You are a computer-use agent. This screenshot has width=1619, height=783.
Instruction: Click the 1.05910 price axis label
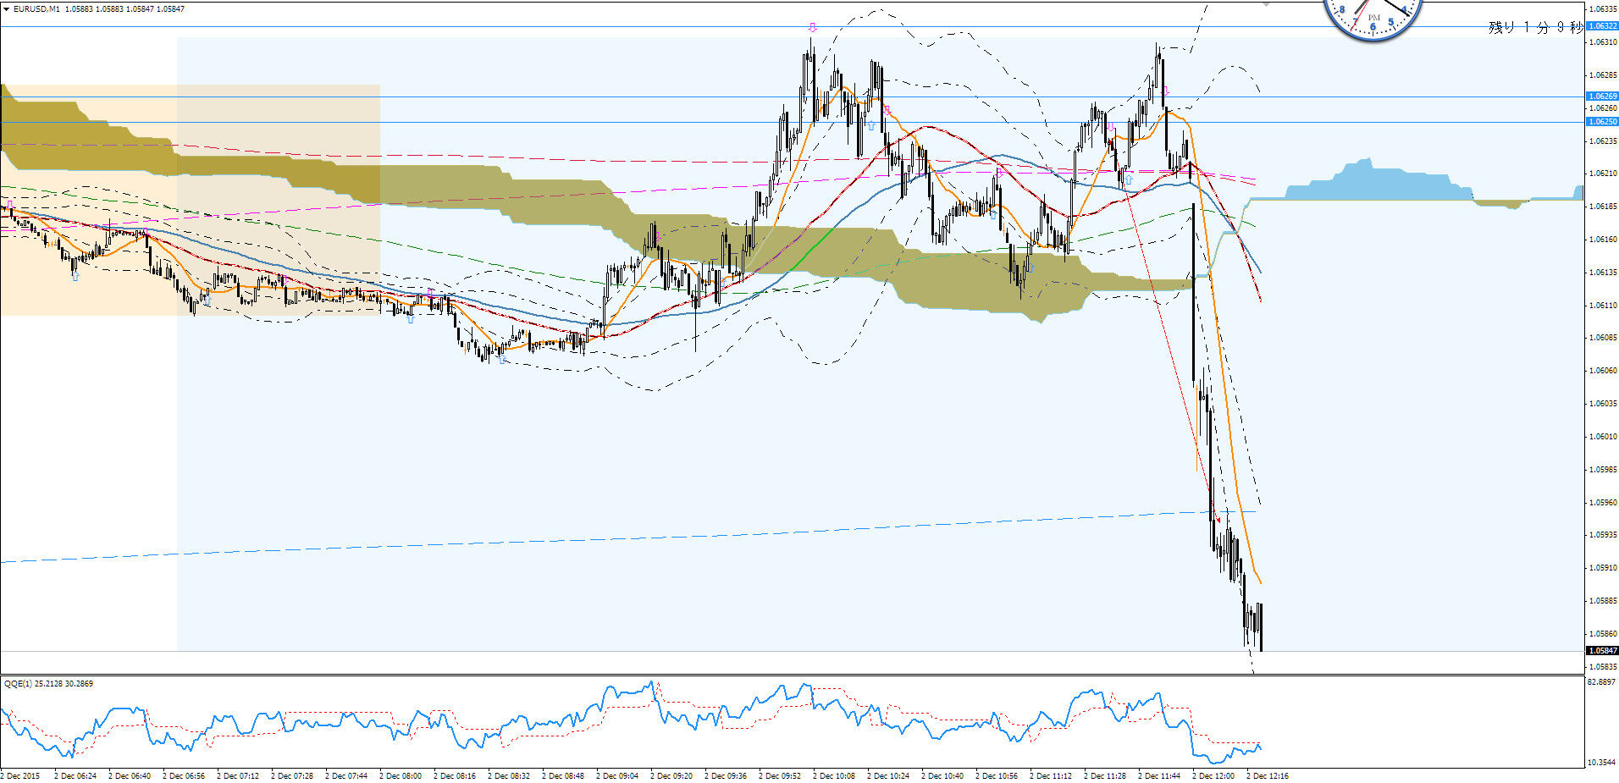[x=1601, y=568]
